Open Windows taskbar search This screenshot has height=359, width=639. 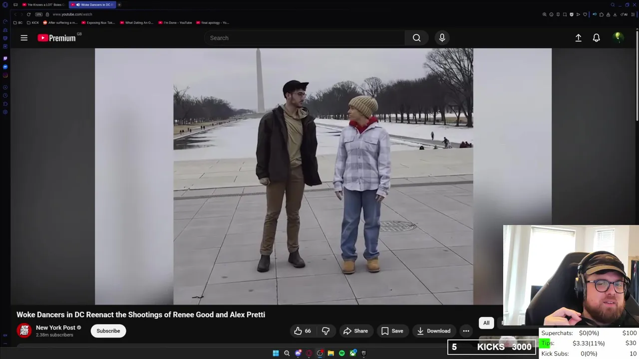click(x=287, y=353)
